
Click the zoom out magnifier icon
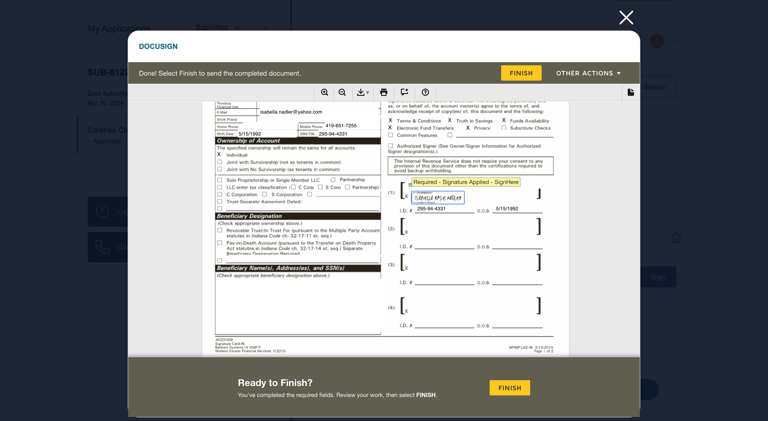342,92
